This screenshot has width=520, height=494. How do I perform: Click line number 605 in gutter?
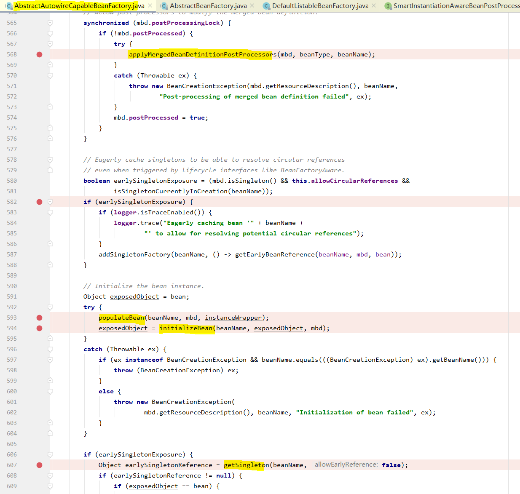12,444
